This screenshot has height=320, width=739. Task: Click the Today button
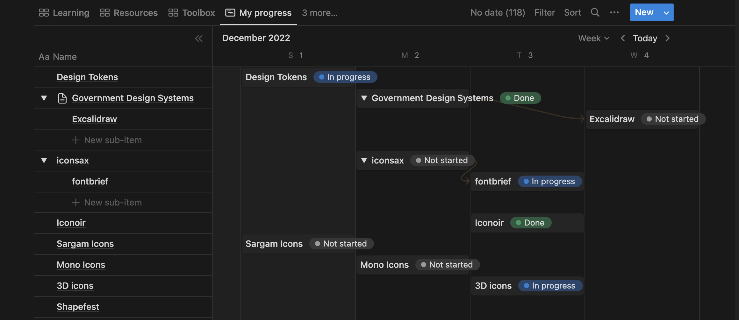tap(645, 38)
